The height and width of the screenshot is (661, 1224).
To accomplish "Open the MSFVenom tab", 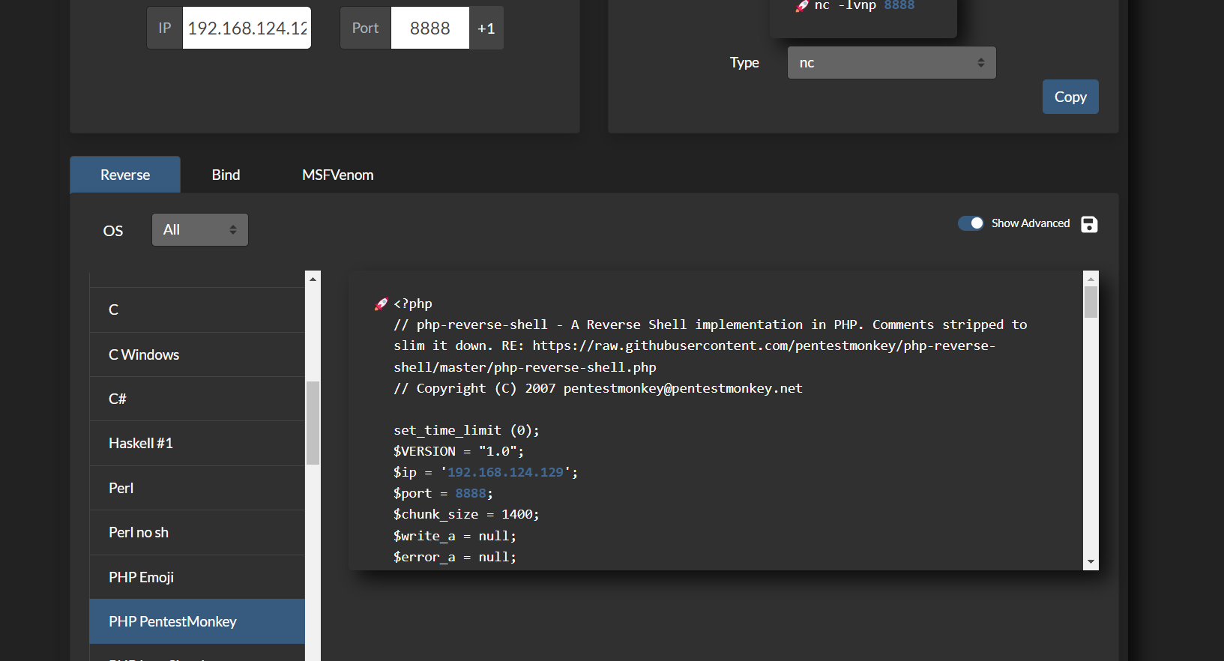I will pyautogui.click(x=337, y=175).
